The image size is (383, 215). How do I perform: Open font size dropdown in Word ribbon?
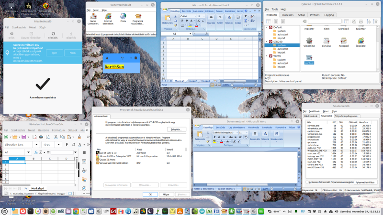click(x=247, y=133)
